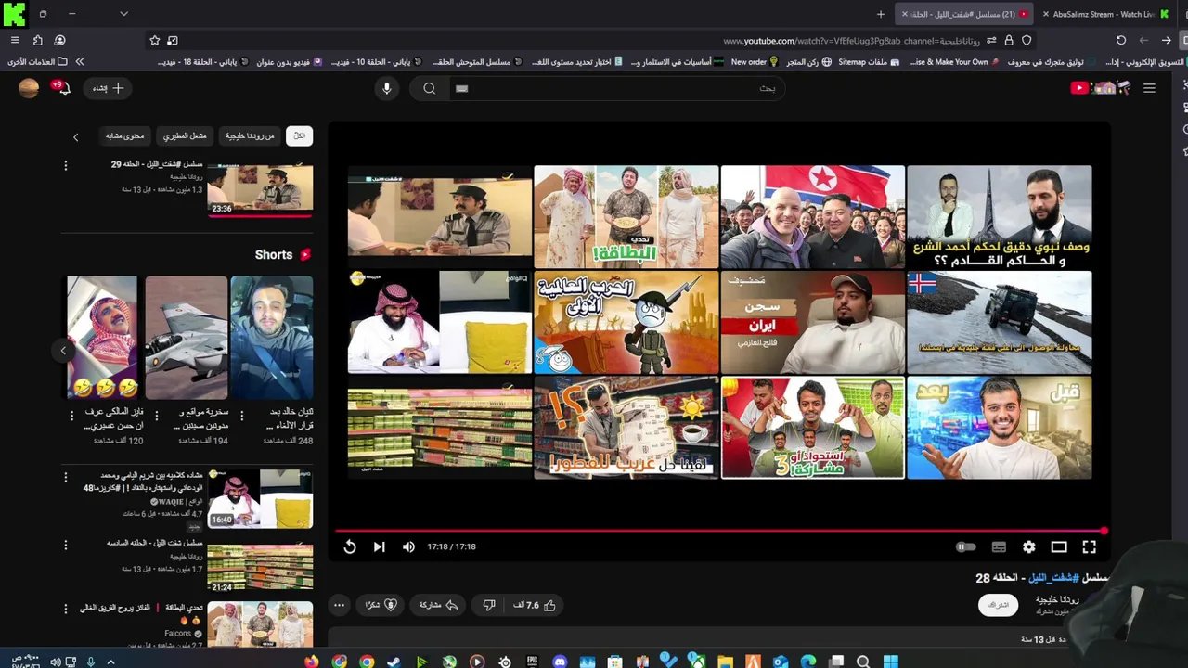
Task: Switch player to theater mode
Action: (x=1059, y=547)
